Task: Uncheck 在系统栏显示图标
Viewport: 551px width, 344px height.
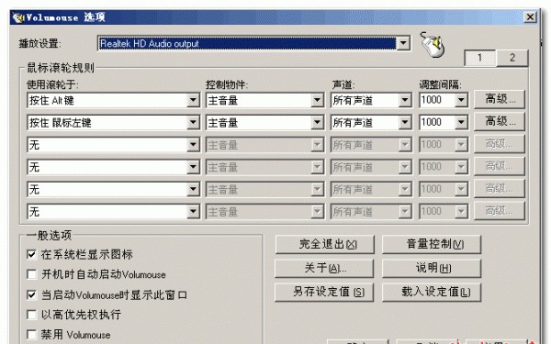Action: click(x=31, y=254)
